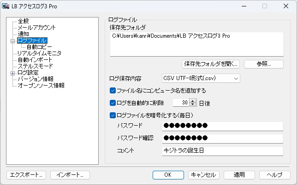Click the パスワード確認 input field
Image resolution: width=297 pixels, height=185 pixels.
(223, 139)
